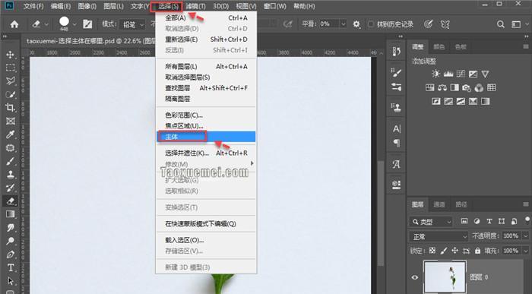Open the brush preset picker arrow
This screenshot has height=294, width=532.
[x=74, y=24]
